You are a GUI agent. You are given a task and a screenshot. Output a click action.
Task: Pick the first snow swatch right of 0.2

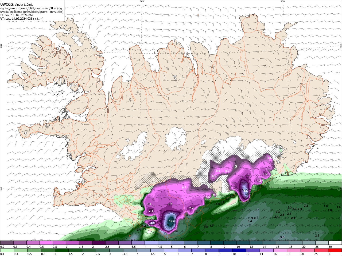(7, 243)
